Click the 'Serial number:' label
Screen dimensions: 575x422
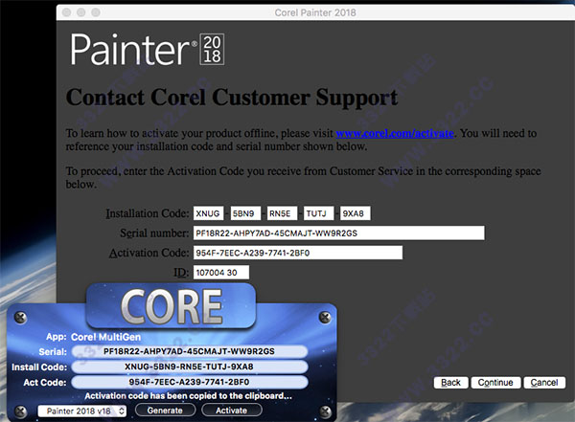pos(154,233)
